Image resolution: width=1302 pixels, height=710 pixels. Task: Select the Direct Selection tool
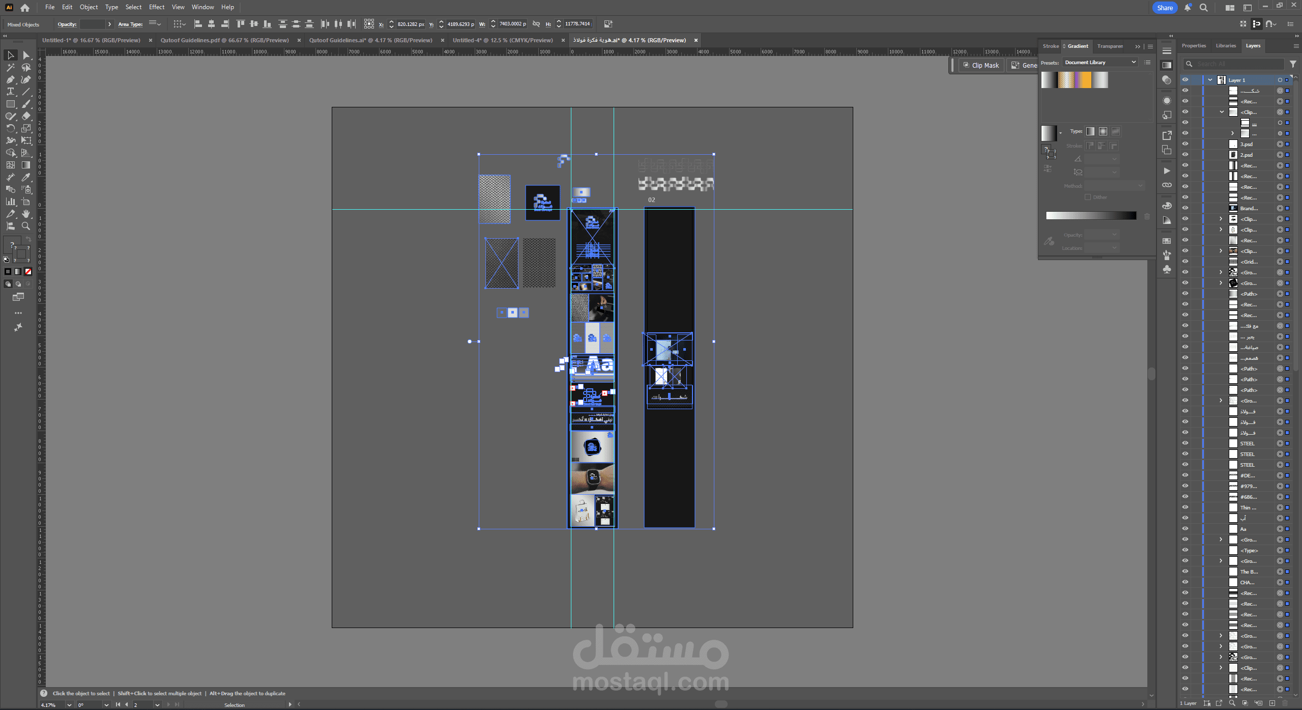[26, 55]
